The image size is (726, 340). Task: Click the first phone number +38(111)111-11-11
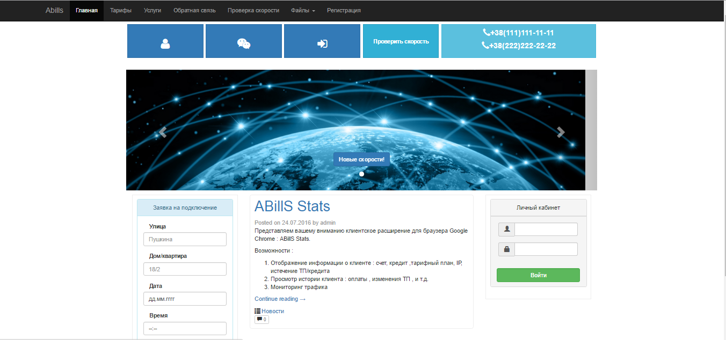tap(518, 33)
